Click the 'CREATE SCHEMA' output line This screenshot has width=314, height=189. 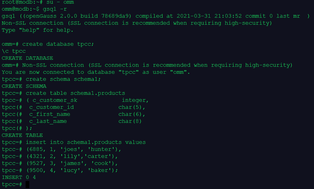(x=24, y=86)
